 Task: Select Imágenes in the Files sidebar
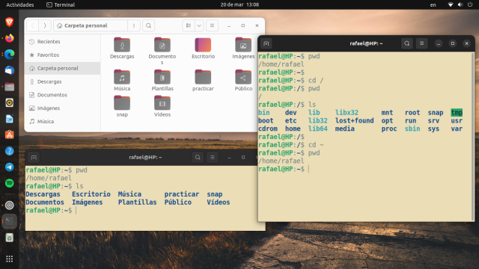point(62,108)
